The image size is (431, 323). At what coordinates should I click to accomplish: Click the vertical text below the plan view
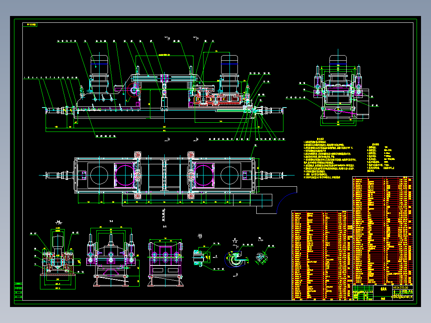click(163, 215)
